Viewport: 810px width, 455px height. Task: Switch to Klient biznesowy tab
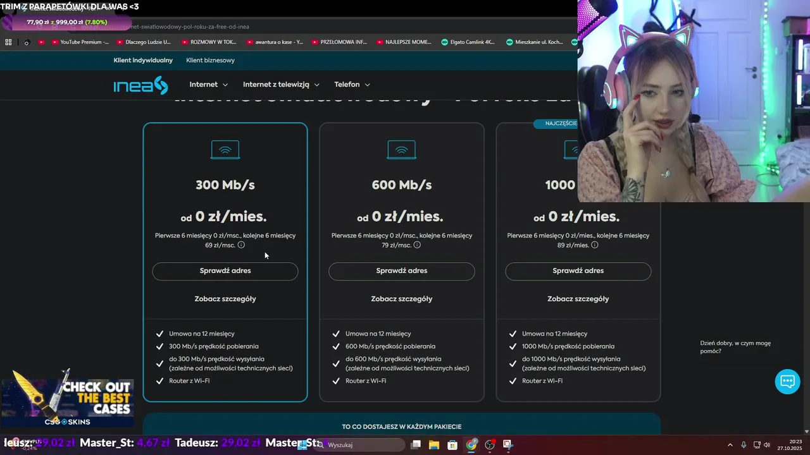tap(210, 60)
